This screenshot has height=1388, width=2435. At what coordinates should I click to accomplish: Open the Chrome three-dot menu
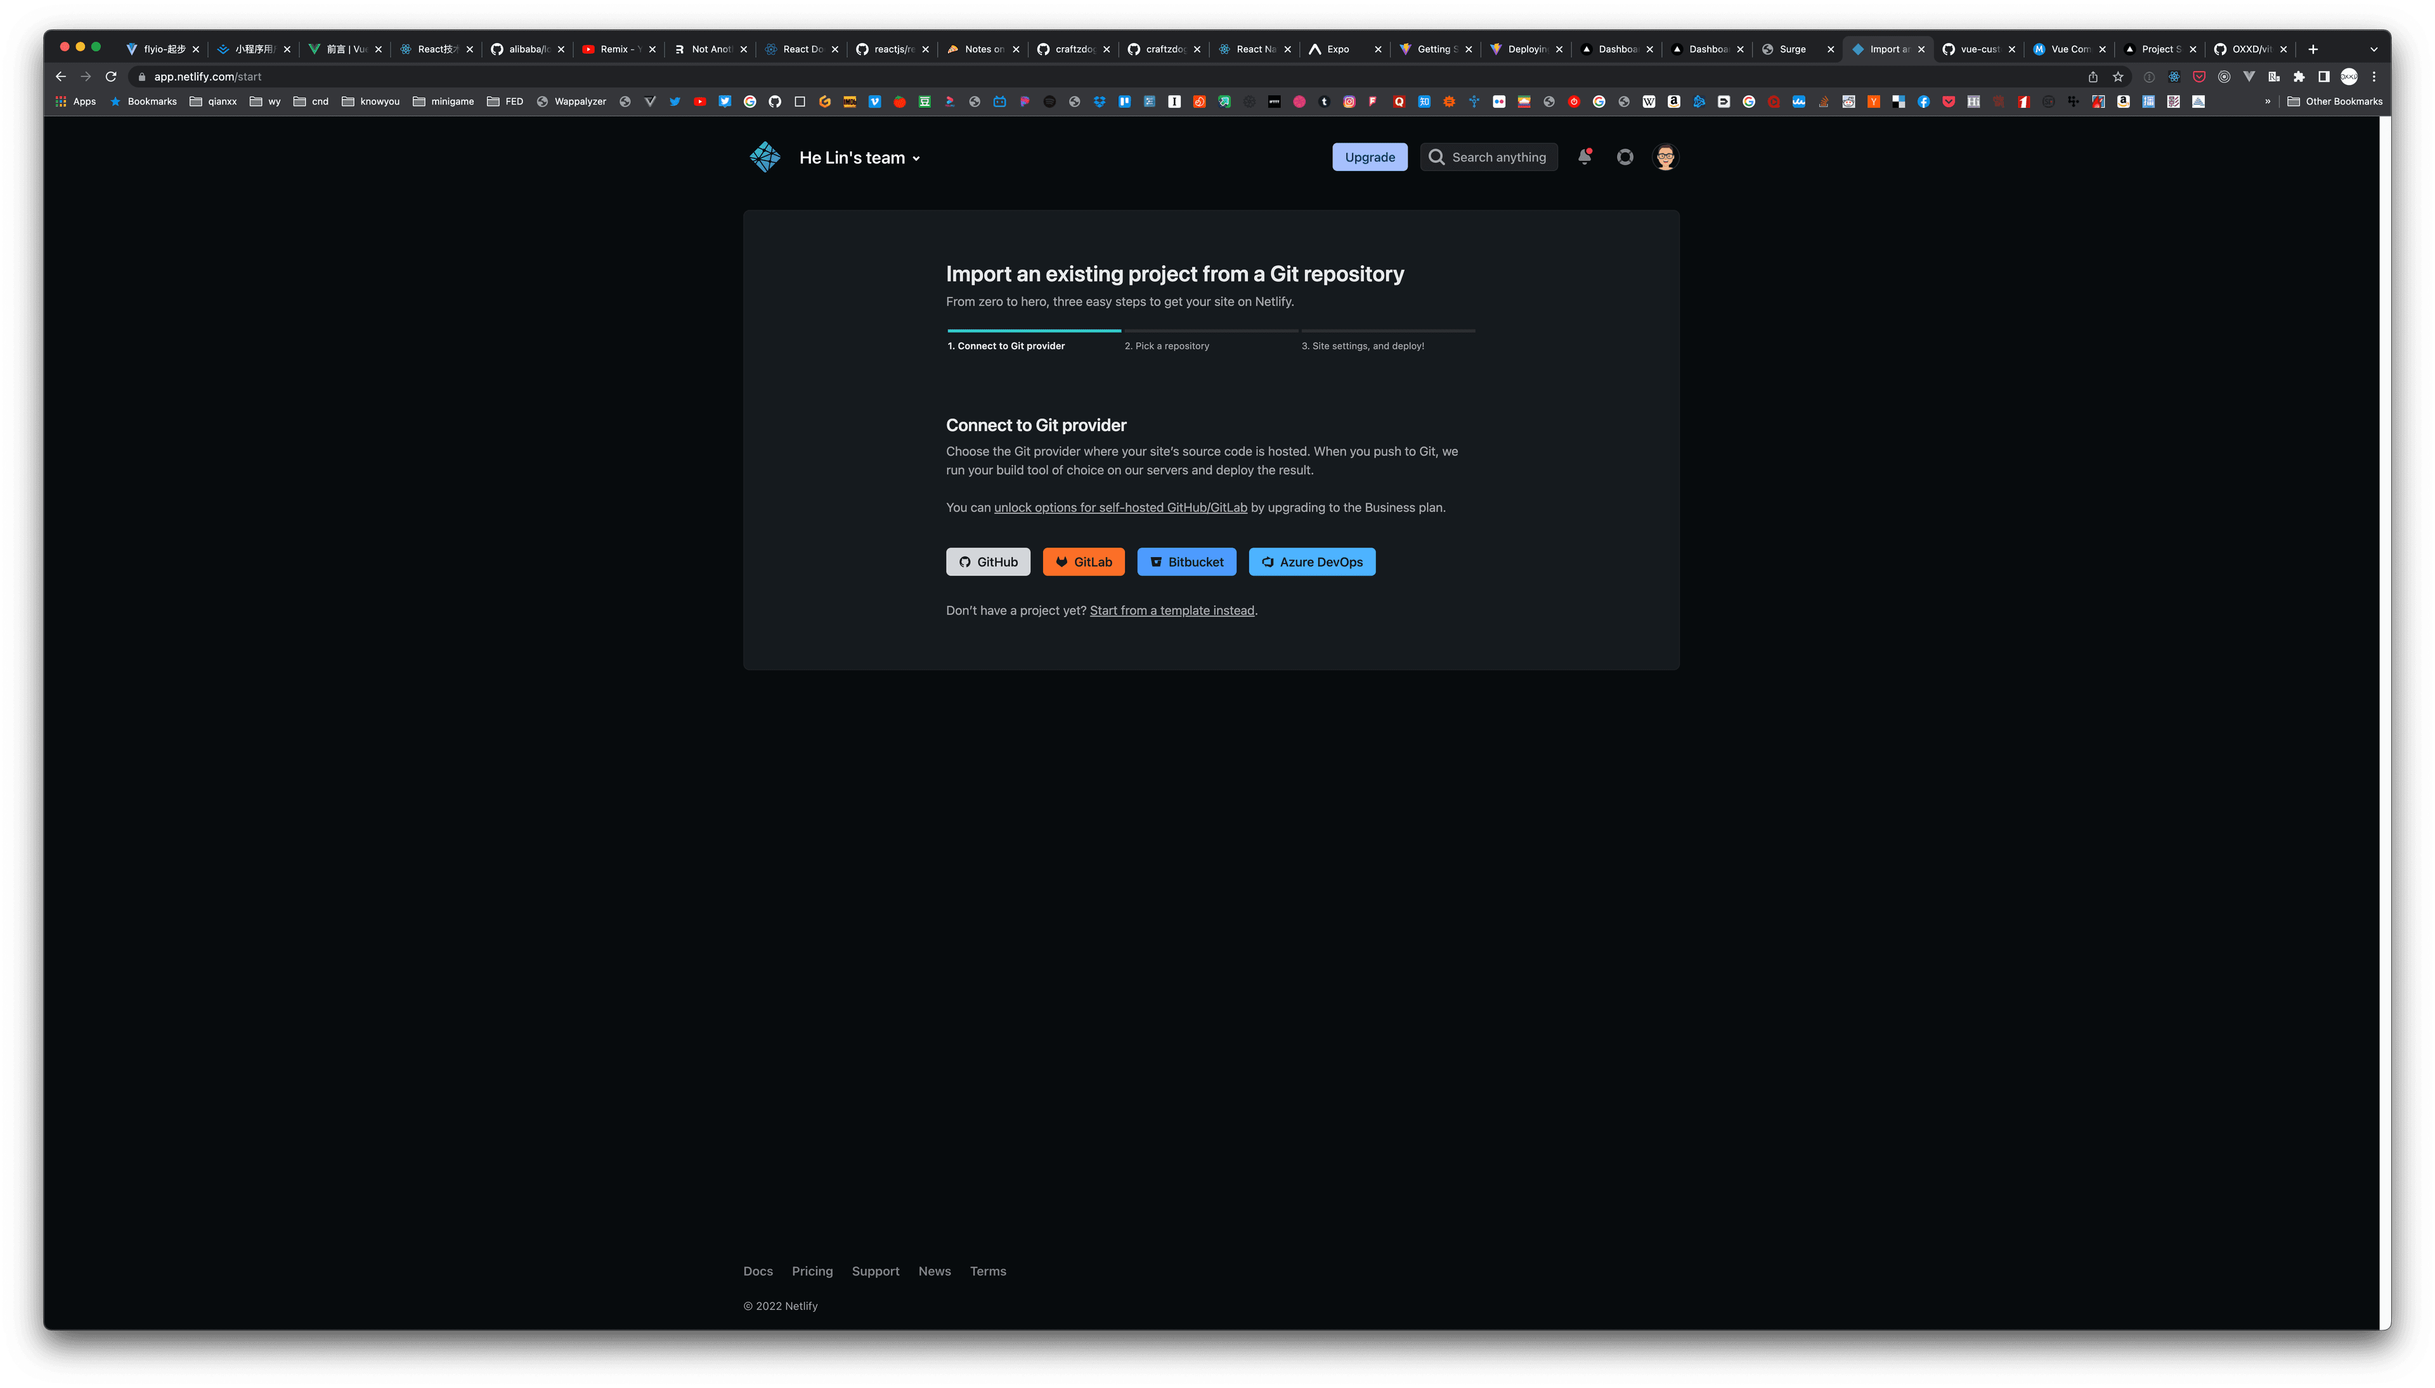(x=2374, y=76)
